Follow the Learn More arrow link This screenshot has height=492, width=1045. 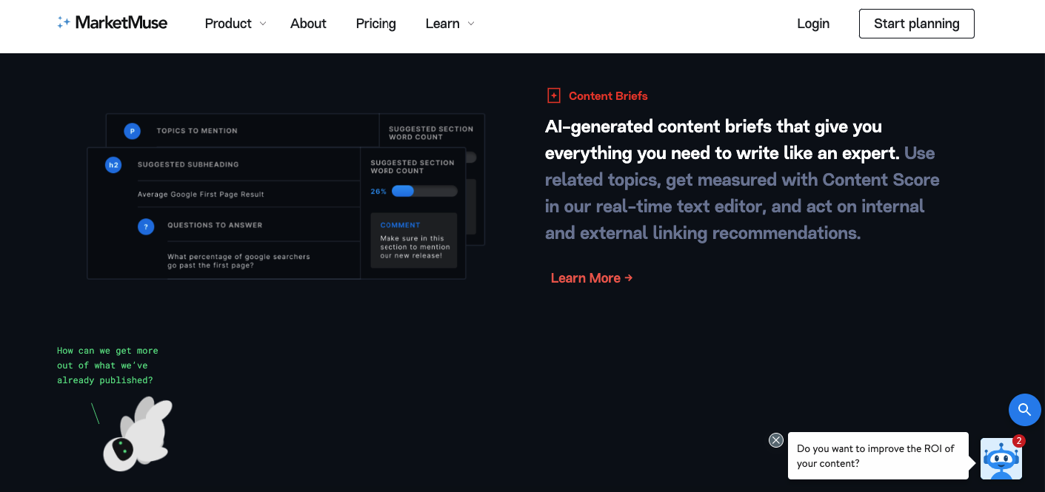coord(591,277)
